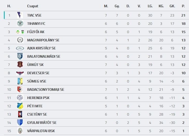Click the Devecser SE eagle logo
Image resolution: width=189 pixels, height=136 pixels.
click(x=20, y=73)
